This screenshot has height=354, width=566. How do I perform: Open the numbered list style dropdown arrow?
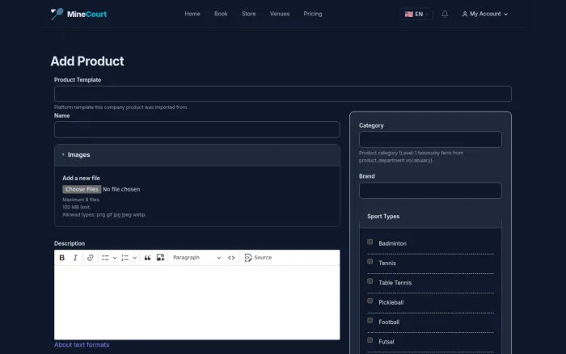click(x=135, y=258)
